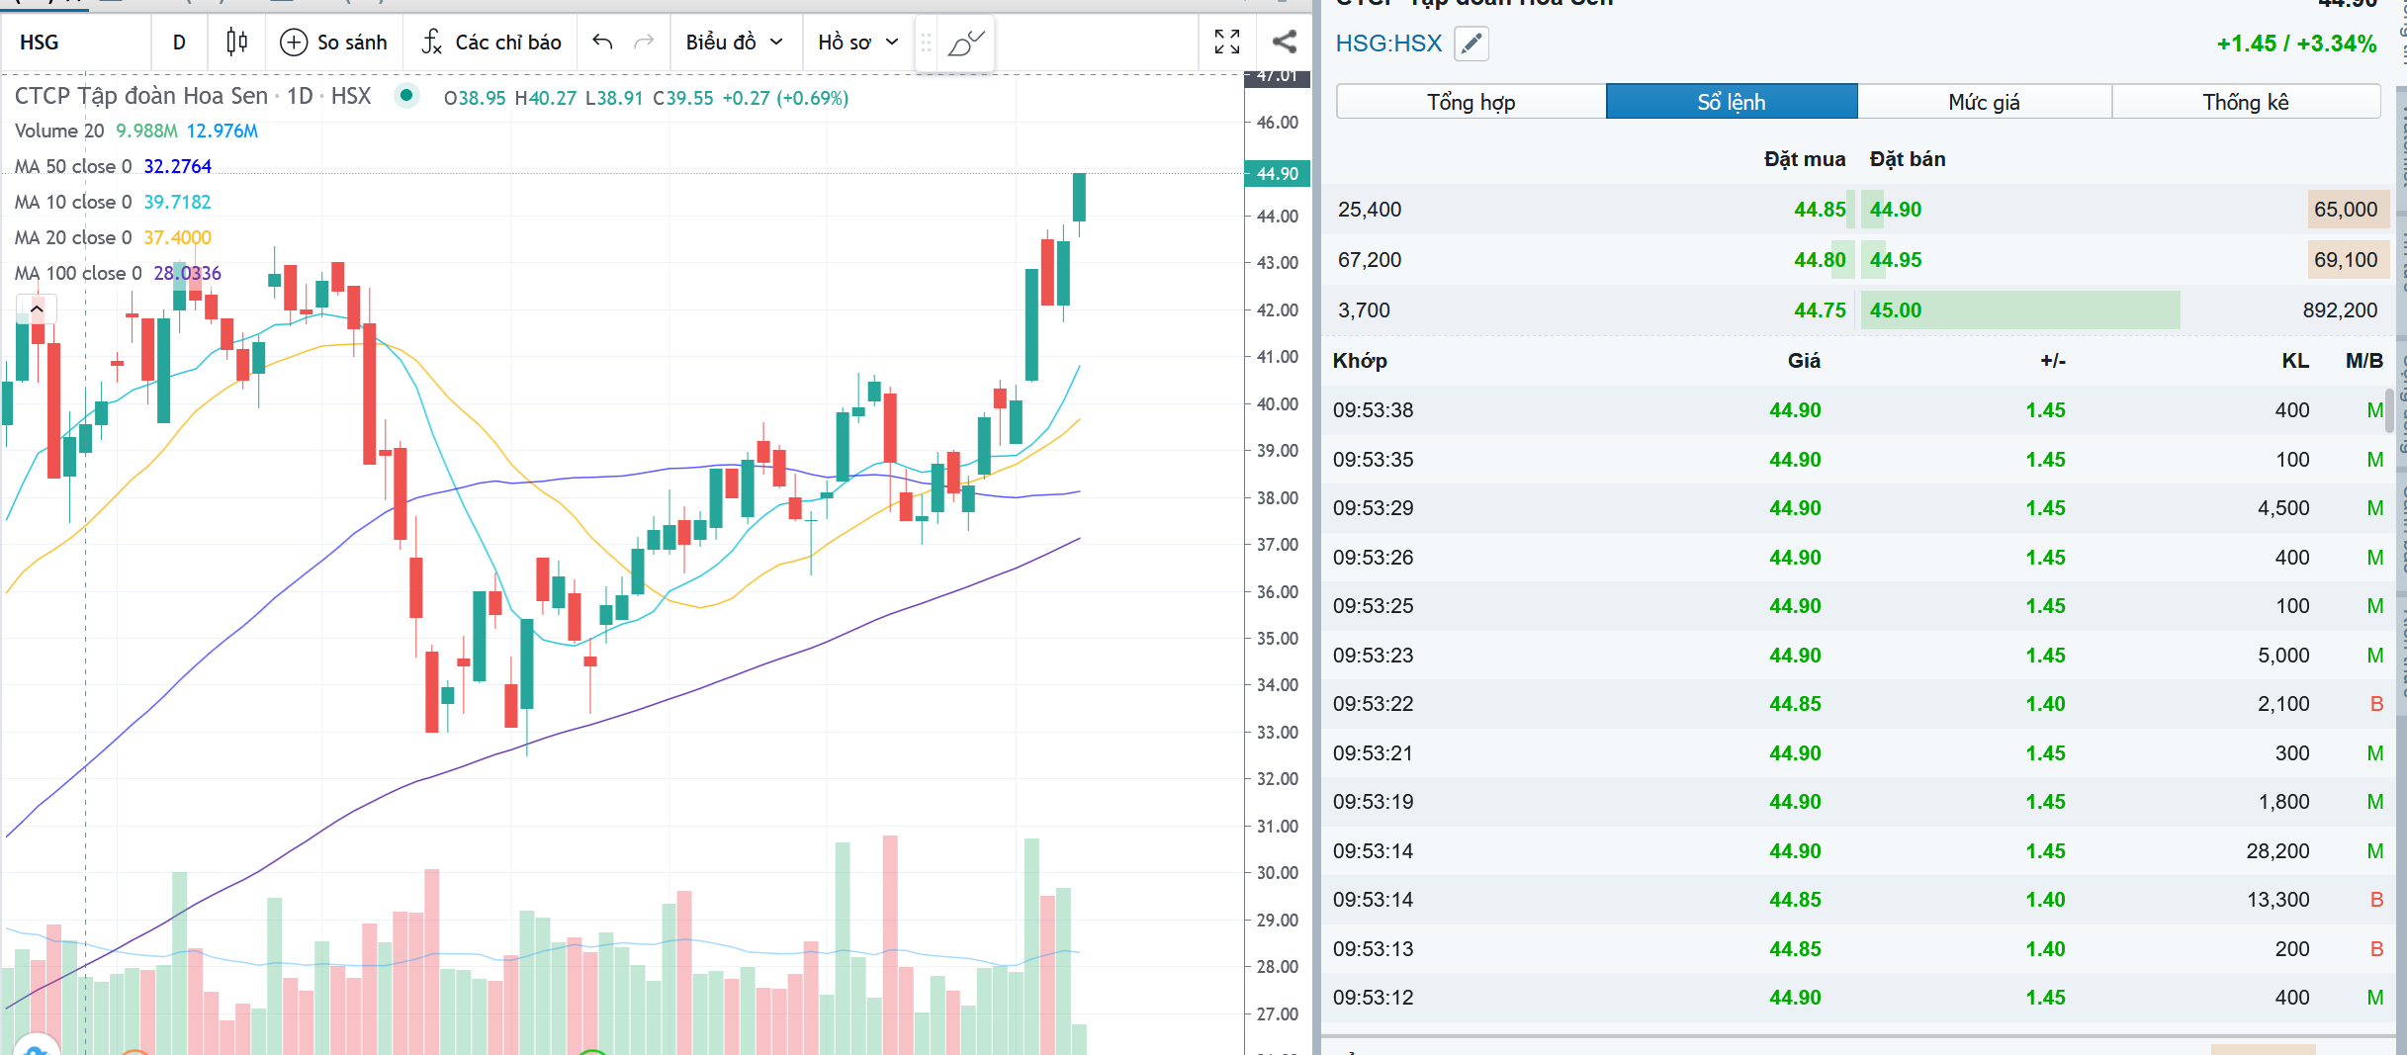Click the pencil edit icon beside HSG:HSX
Image resolution: width=2407 pixels, height=1055 pixels.
[x=1471, y=44]
